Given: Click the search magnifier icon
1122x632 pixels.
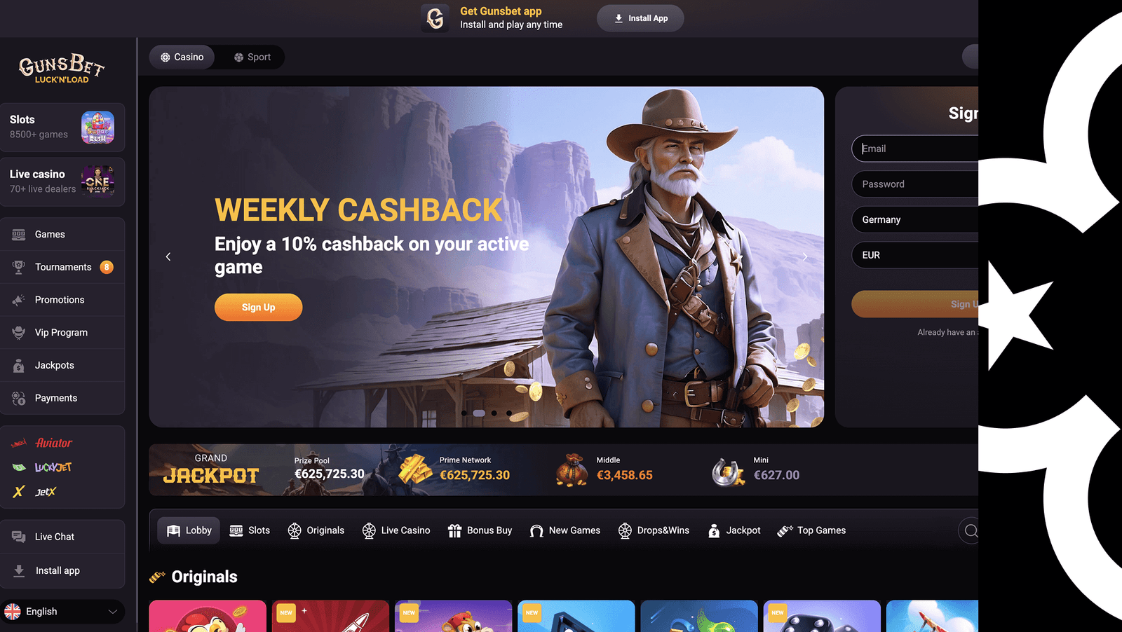Looking at the screenshot, I should [x=971, y=531].
